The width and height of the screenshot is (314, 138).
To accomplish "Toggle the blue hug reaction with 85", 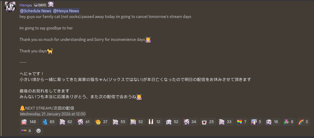I will [x=49, y=122].
